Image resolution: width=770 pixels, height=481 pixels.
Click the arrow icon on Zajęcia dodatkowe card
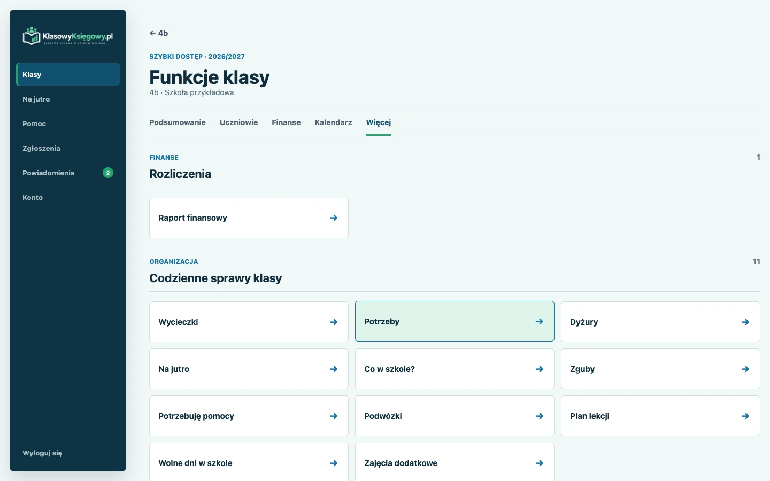540,463
